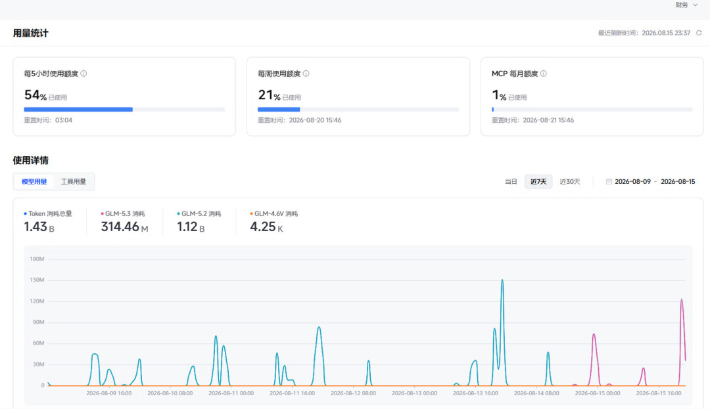Click x-axis label 2026-08-13 00:00
710x409 pixels.
pos(415,393)
